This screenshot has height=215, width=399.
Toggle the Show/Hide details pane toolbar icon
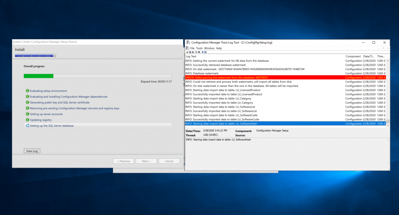205,52
